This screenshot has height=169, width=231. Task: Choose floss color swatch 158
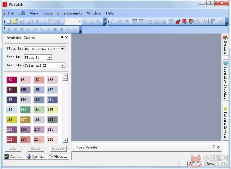tap(12, 100)
